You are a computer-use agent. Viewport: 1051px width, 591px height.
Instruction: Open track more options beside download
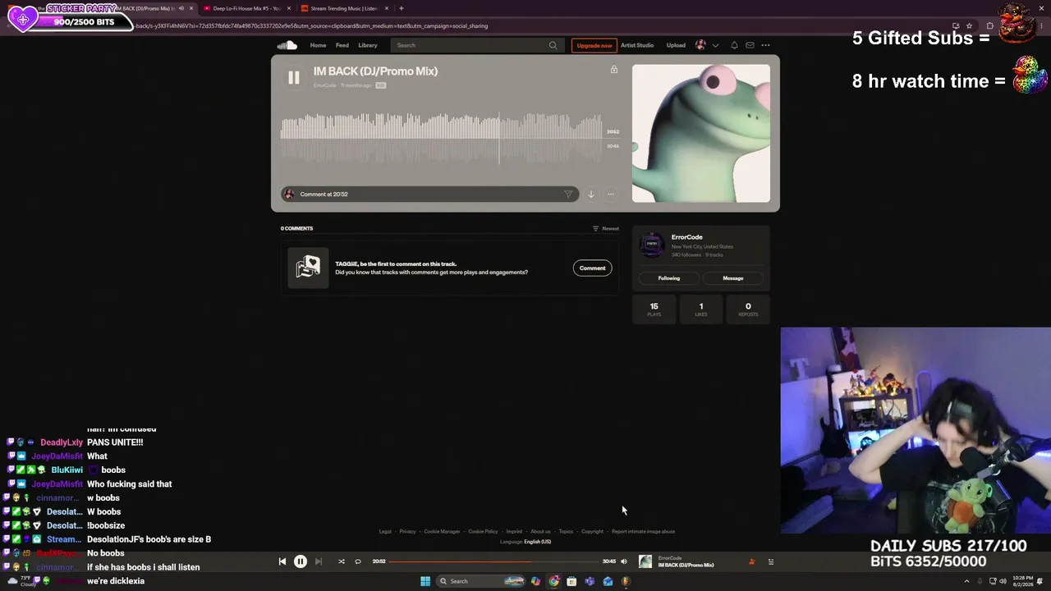[611, 195]
